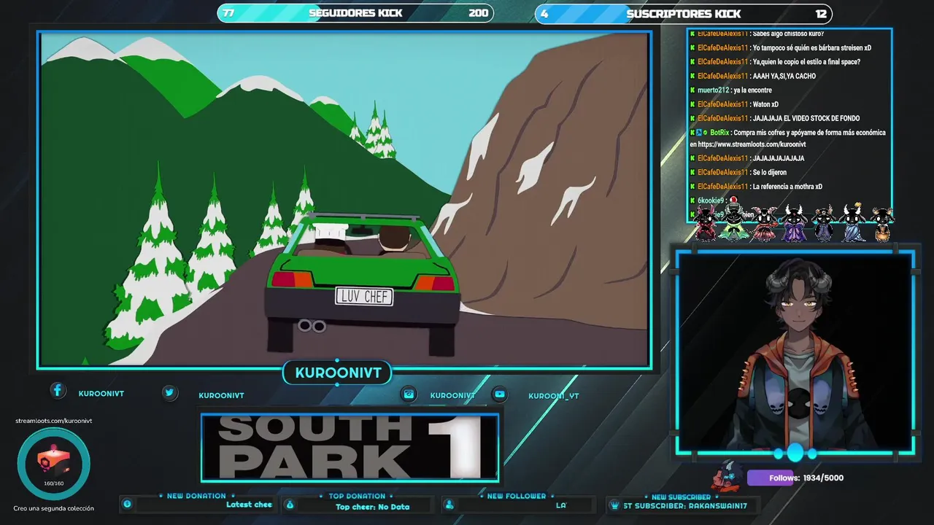Click the VTuber avatar webcam frame
The image size is (934, 525).
coord(795,353)
